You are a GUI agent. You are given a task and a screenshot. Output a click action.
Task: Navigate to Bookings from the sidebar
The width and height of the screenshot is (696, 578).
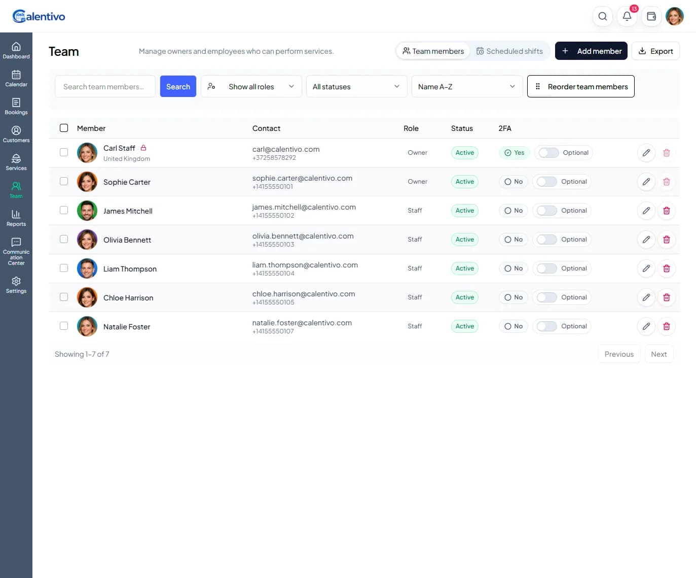tap(16, 106)
